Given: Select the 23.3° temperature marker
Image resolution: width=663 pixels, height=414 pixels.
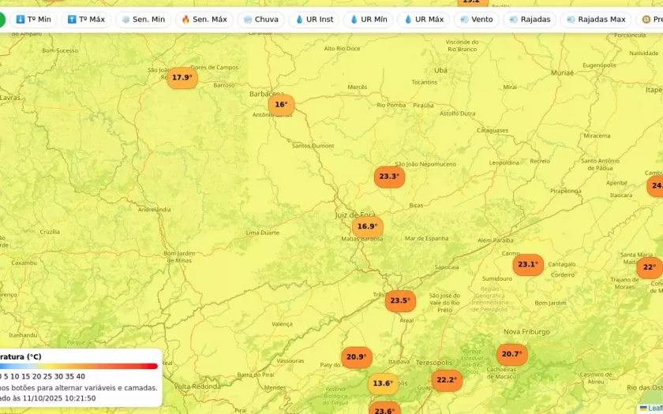Looking at the screenshot, I should point(389,177).
